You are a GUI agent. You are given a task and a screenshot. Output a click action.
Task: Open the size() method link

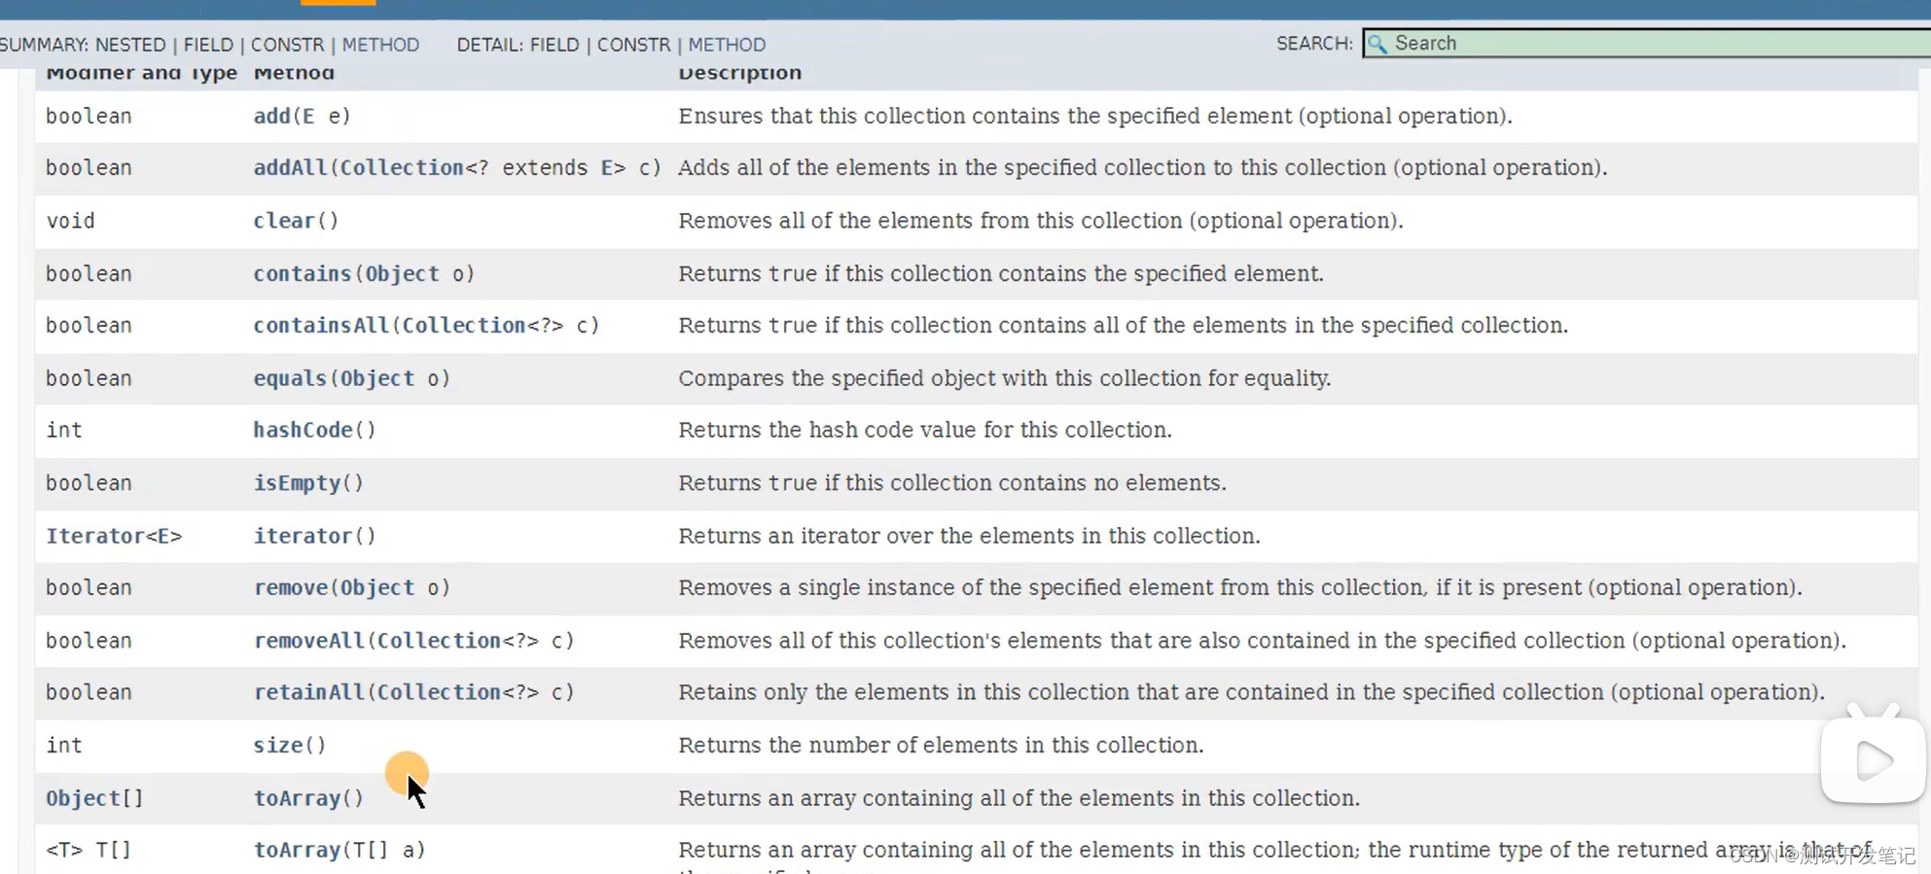coord(278,745)
